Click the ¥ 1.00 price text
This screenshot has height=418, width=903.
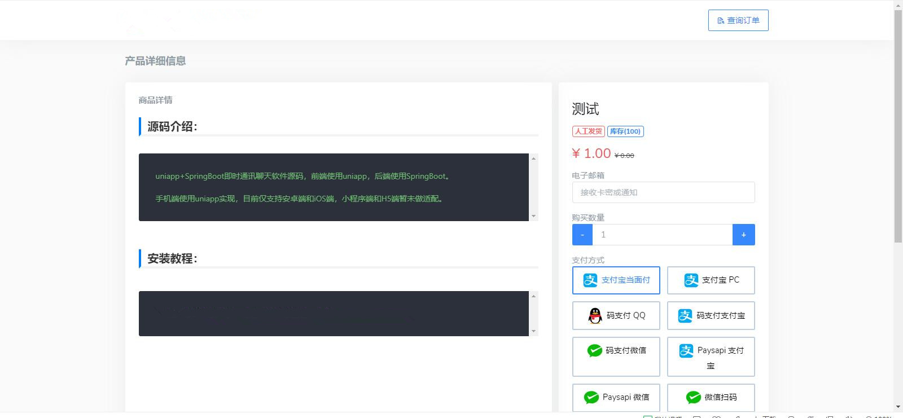[x=591, y=153]
